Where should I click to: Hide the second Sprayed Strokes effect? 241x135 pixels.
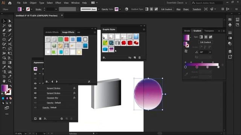click(35, 93)
